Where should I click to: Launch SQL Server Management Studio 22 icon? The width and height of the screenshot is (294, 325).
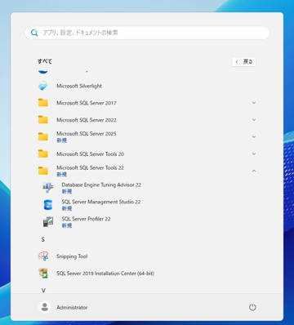pos(48,205)
